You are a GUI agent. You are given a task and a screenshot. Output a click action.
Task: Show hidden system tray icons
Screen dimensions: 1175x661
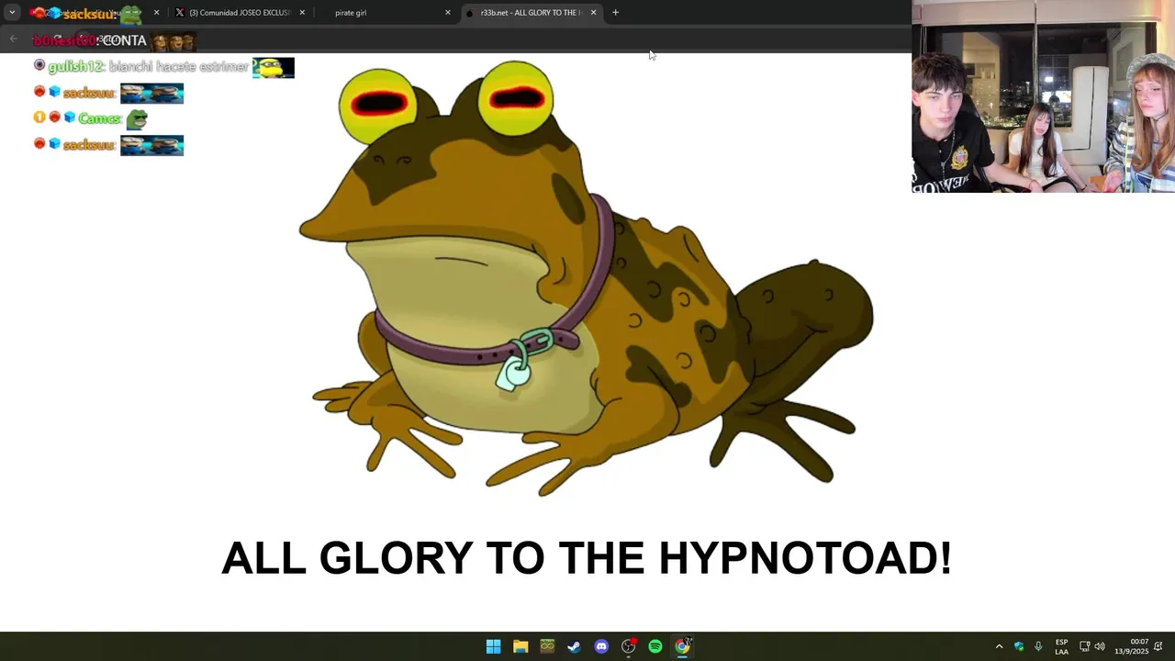[x=1000, y=646]
